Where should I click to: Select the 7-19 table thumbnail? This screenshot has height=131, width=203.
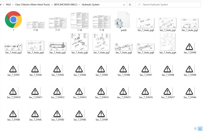point(101,22)
